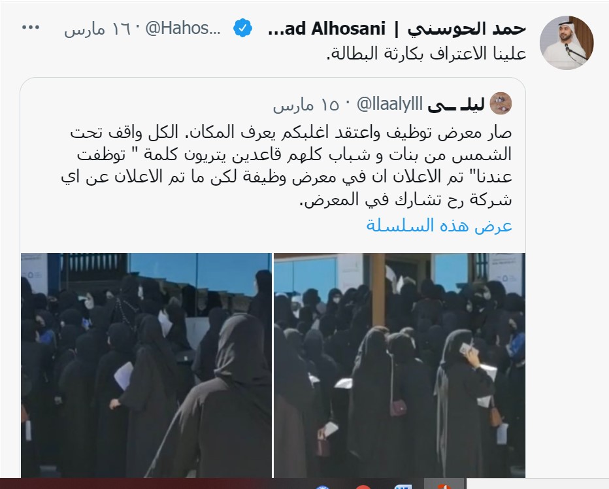The height and width of the screenshot is (489, 609).
Task: Click the red circular taskbar icon
Action: tap(363, 486)
